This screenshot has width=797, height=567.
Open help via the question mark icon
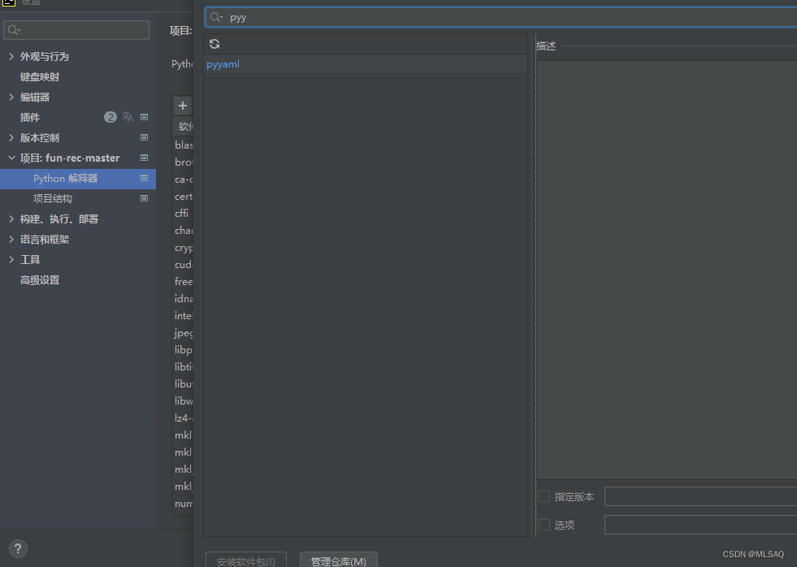17,549
